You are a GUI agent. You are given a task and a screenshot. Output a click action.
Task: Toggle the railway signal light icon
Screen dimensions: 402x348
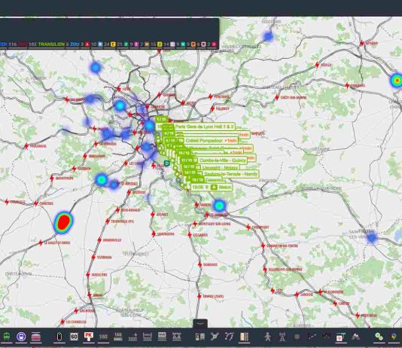(59, 337)
